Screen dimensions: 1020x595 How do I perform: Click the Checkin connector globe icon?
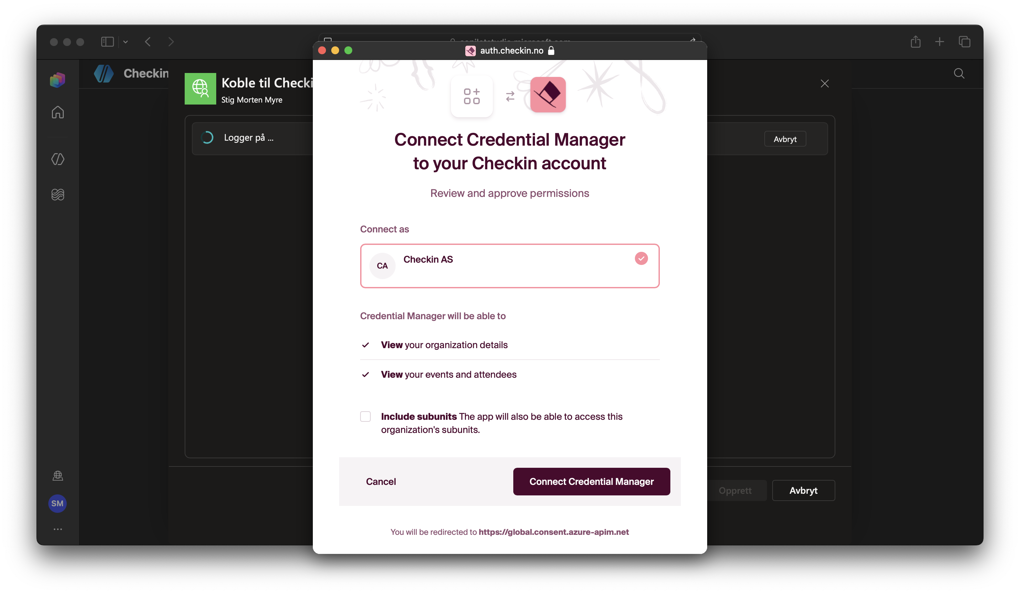point(200,89)
